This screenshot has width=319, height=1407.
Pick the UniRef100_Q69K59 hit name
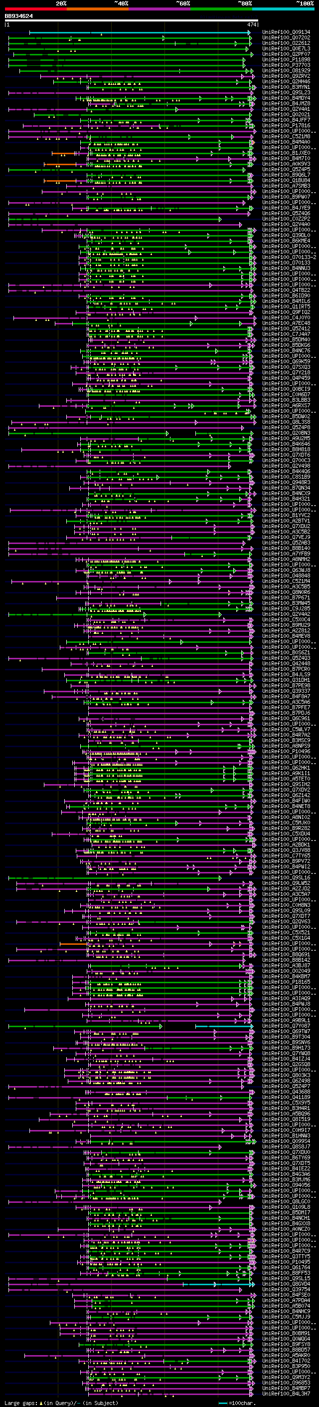(x=286, y=361)
